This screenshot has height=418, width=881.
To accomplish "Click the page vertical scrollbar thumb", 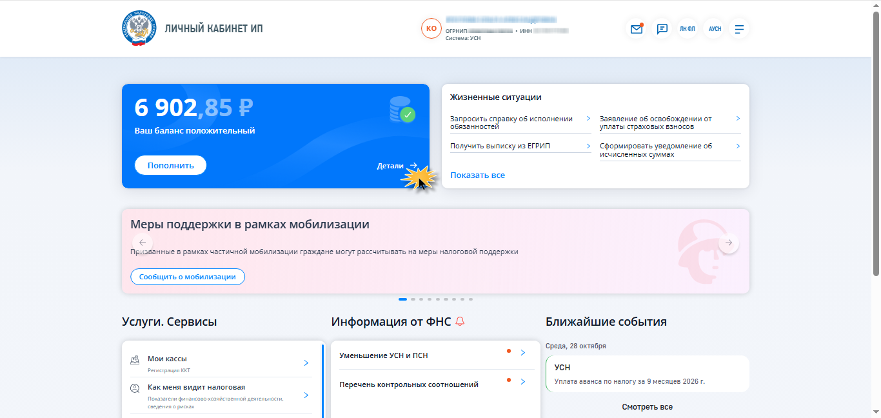I will point(876,143).
